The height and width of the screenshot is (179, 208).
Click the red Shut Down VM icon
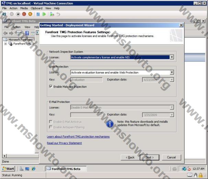[x=24, y=14]
